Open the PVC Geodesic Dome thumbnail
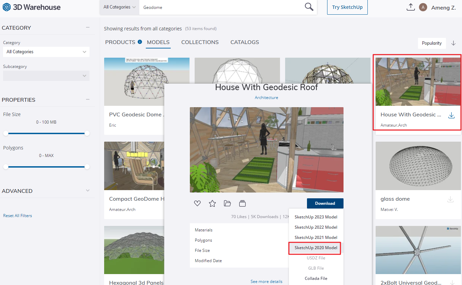The width and height of the screenshot is (462, 285). point(147,82)
